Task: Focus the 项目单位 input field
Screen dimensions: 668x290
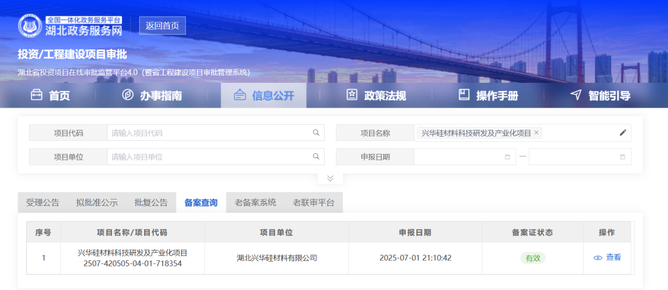Action: point(216,156)
